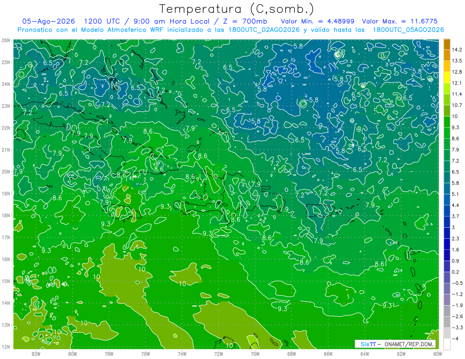Click the validity stamp "1800UTC_05AGO2026"
This screenshot has width=465, height=359.
point(408,30)
